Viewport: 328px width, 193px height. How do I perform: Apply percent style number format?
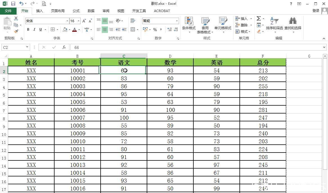click(x=155, y=29)
